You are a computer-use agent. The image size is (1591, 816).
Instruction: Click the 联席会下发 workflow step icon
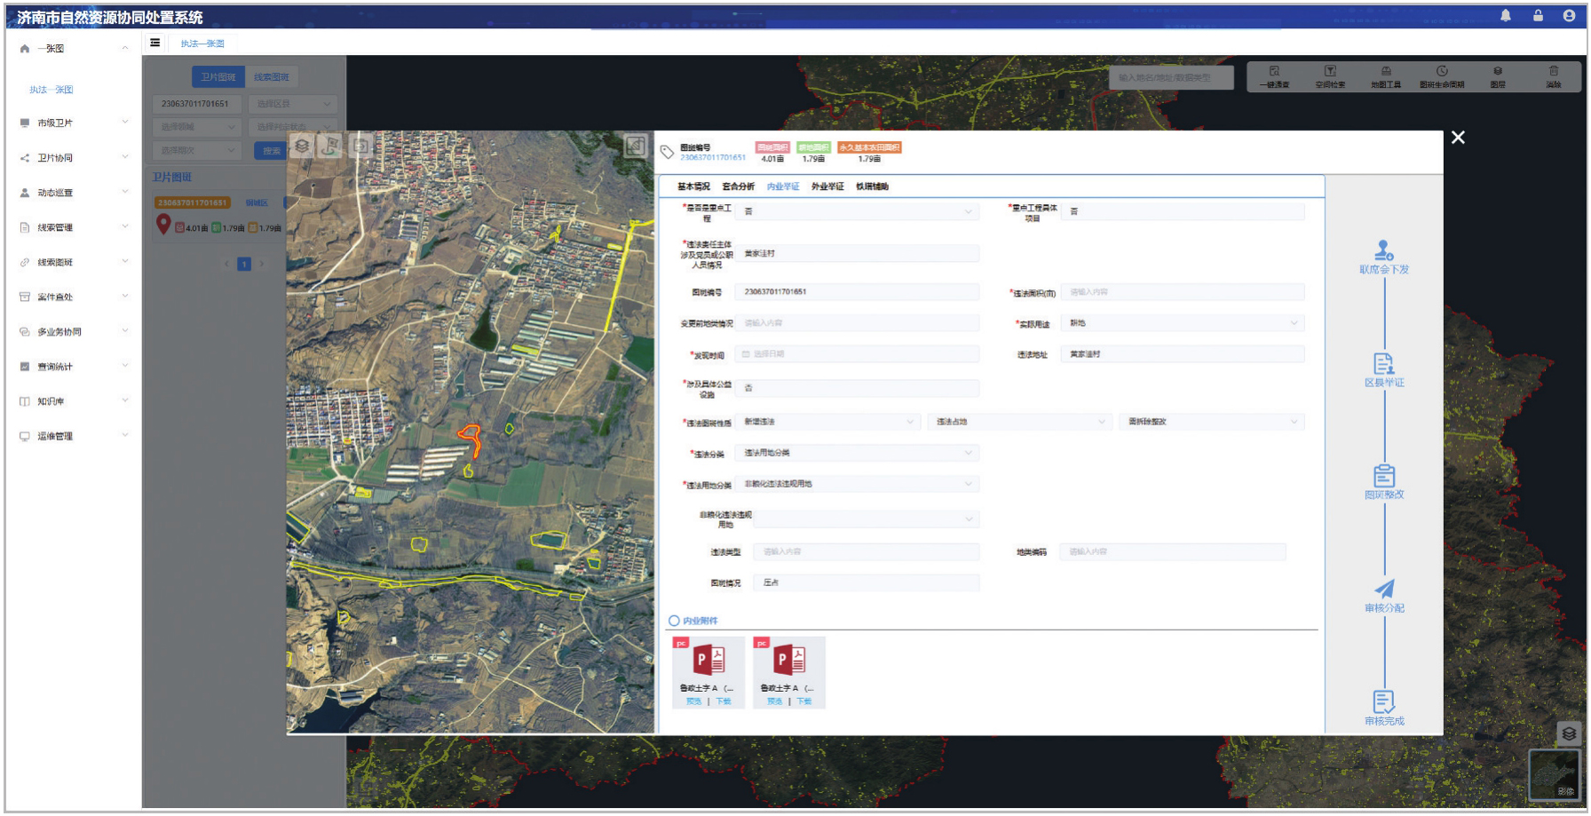pos(1383,250)
